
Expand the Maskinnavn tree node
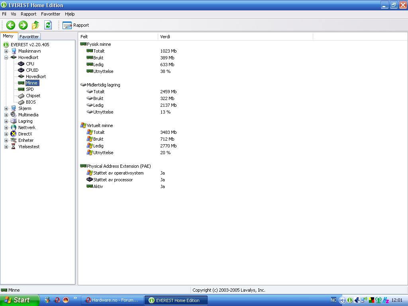6,51
